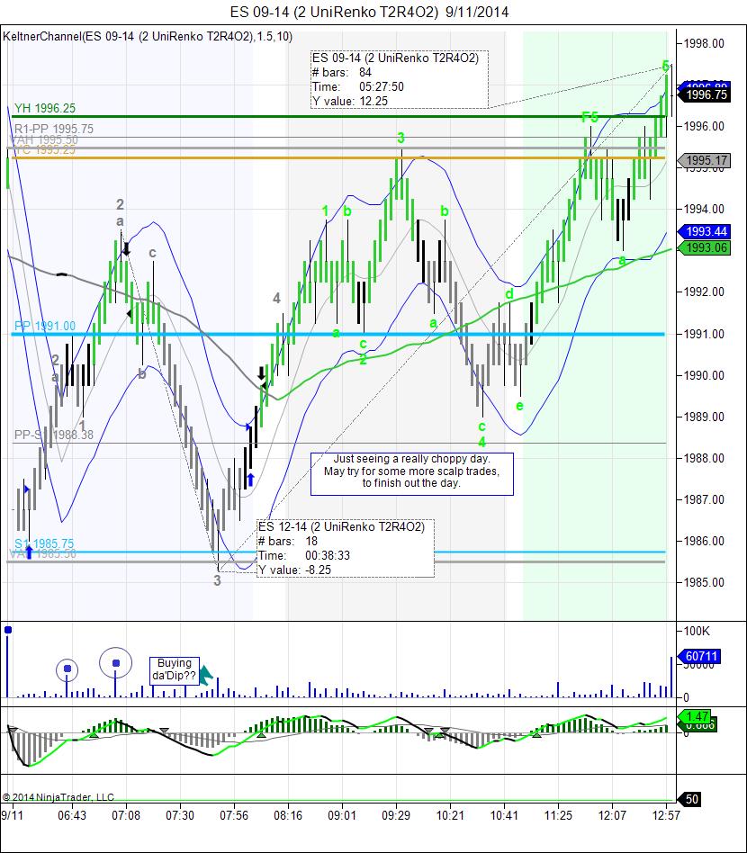The width and height of the screenshot is (747, 853).
Task: Select the green 1.47 oscillator marker
Action: [695, 716]
